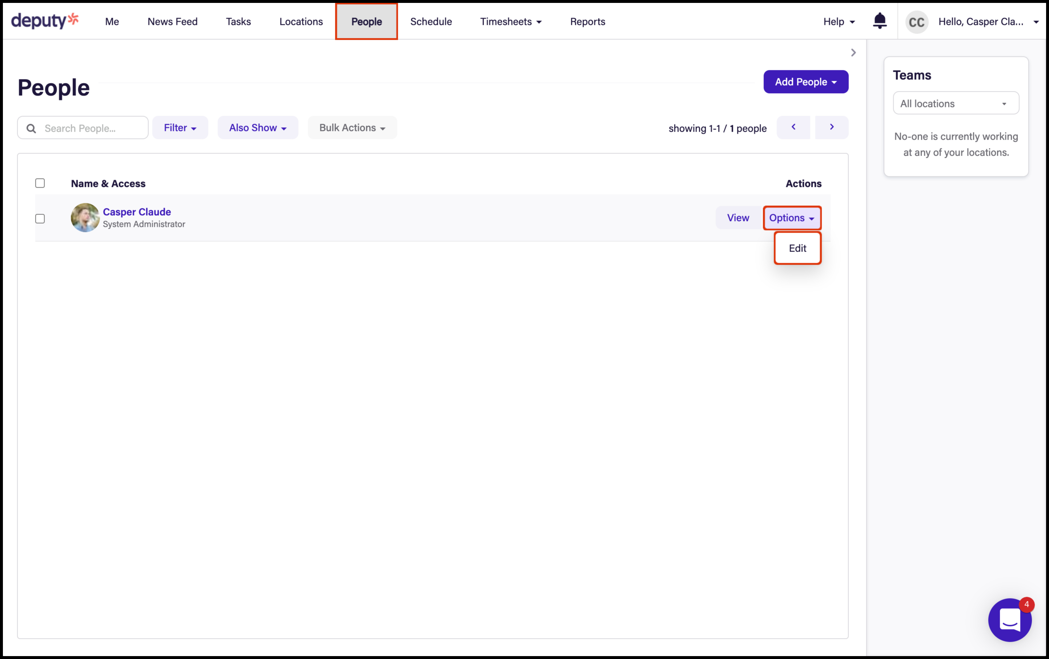This screenshot has width=1049, height=659.
Task: Click the Search People field
Action: 92,128
